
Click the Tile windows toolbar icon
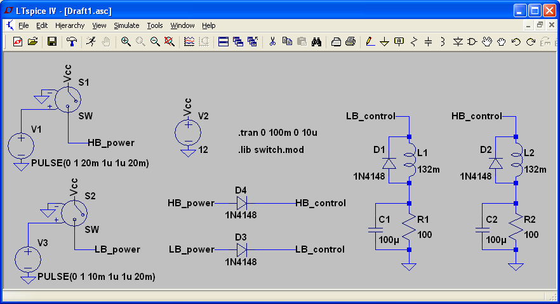pos(223,42)
